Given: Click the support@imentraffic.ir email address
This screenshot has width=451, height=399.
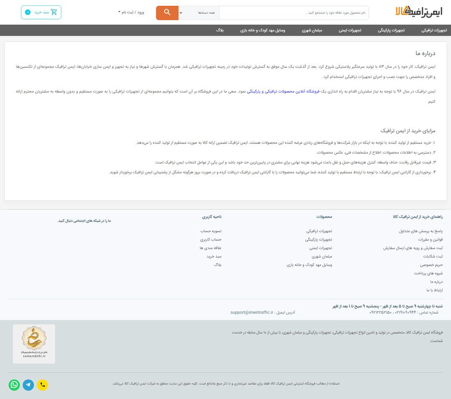Looking at the screenshot, I should [252, 312].
